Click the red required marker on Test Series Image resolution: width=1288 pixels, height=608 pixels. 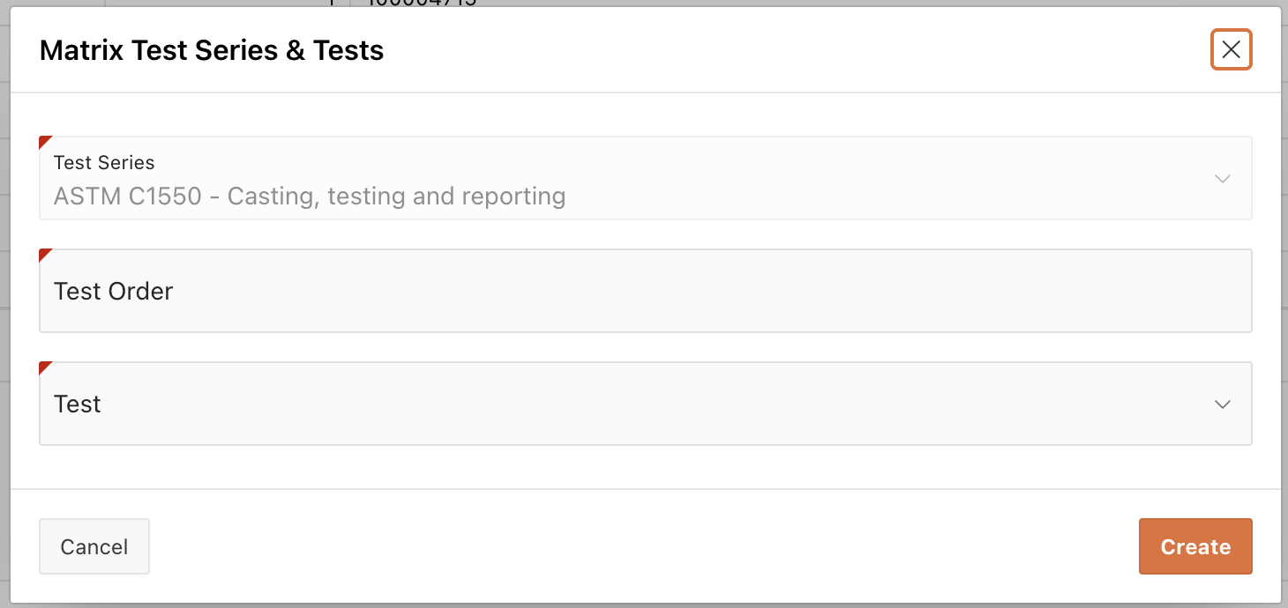44,141
